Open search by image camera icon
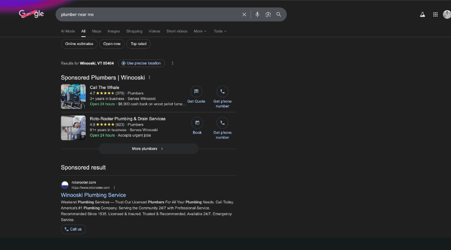 pyautogui.click(x=268, y=14)
